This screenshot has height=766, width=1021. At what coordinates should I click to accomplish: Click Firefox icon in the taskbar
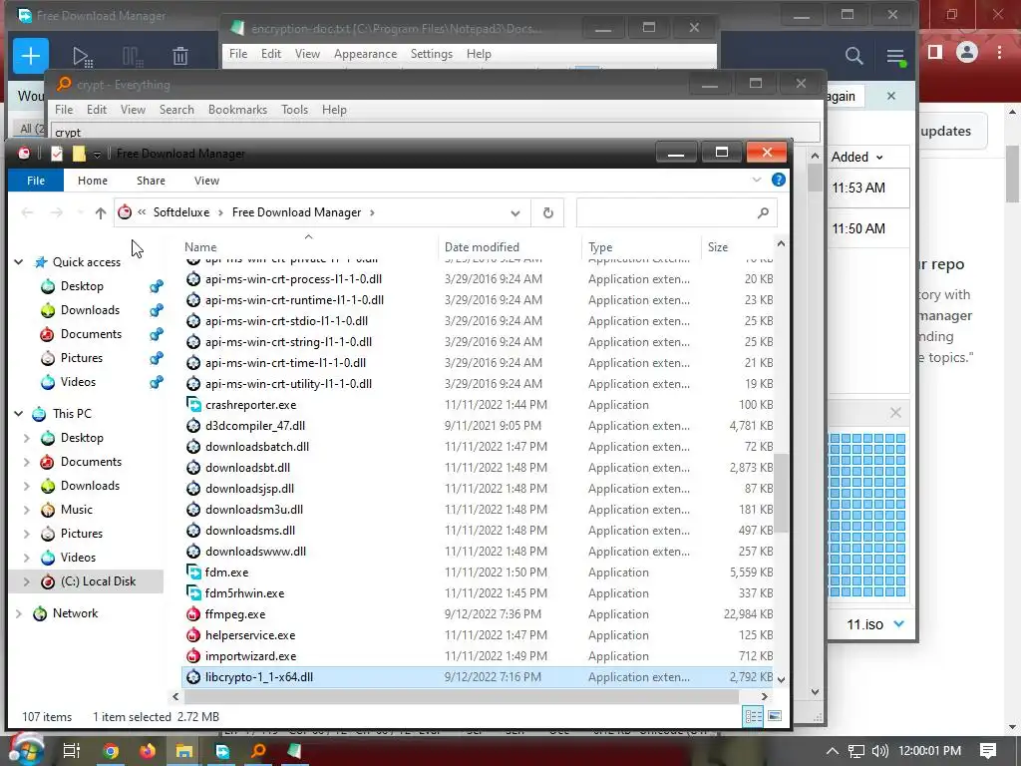(x=148, y=751)
